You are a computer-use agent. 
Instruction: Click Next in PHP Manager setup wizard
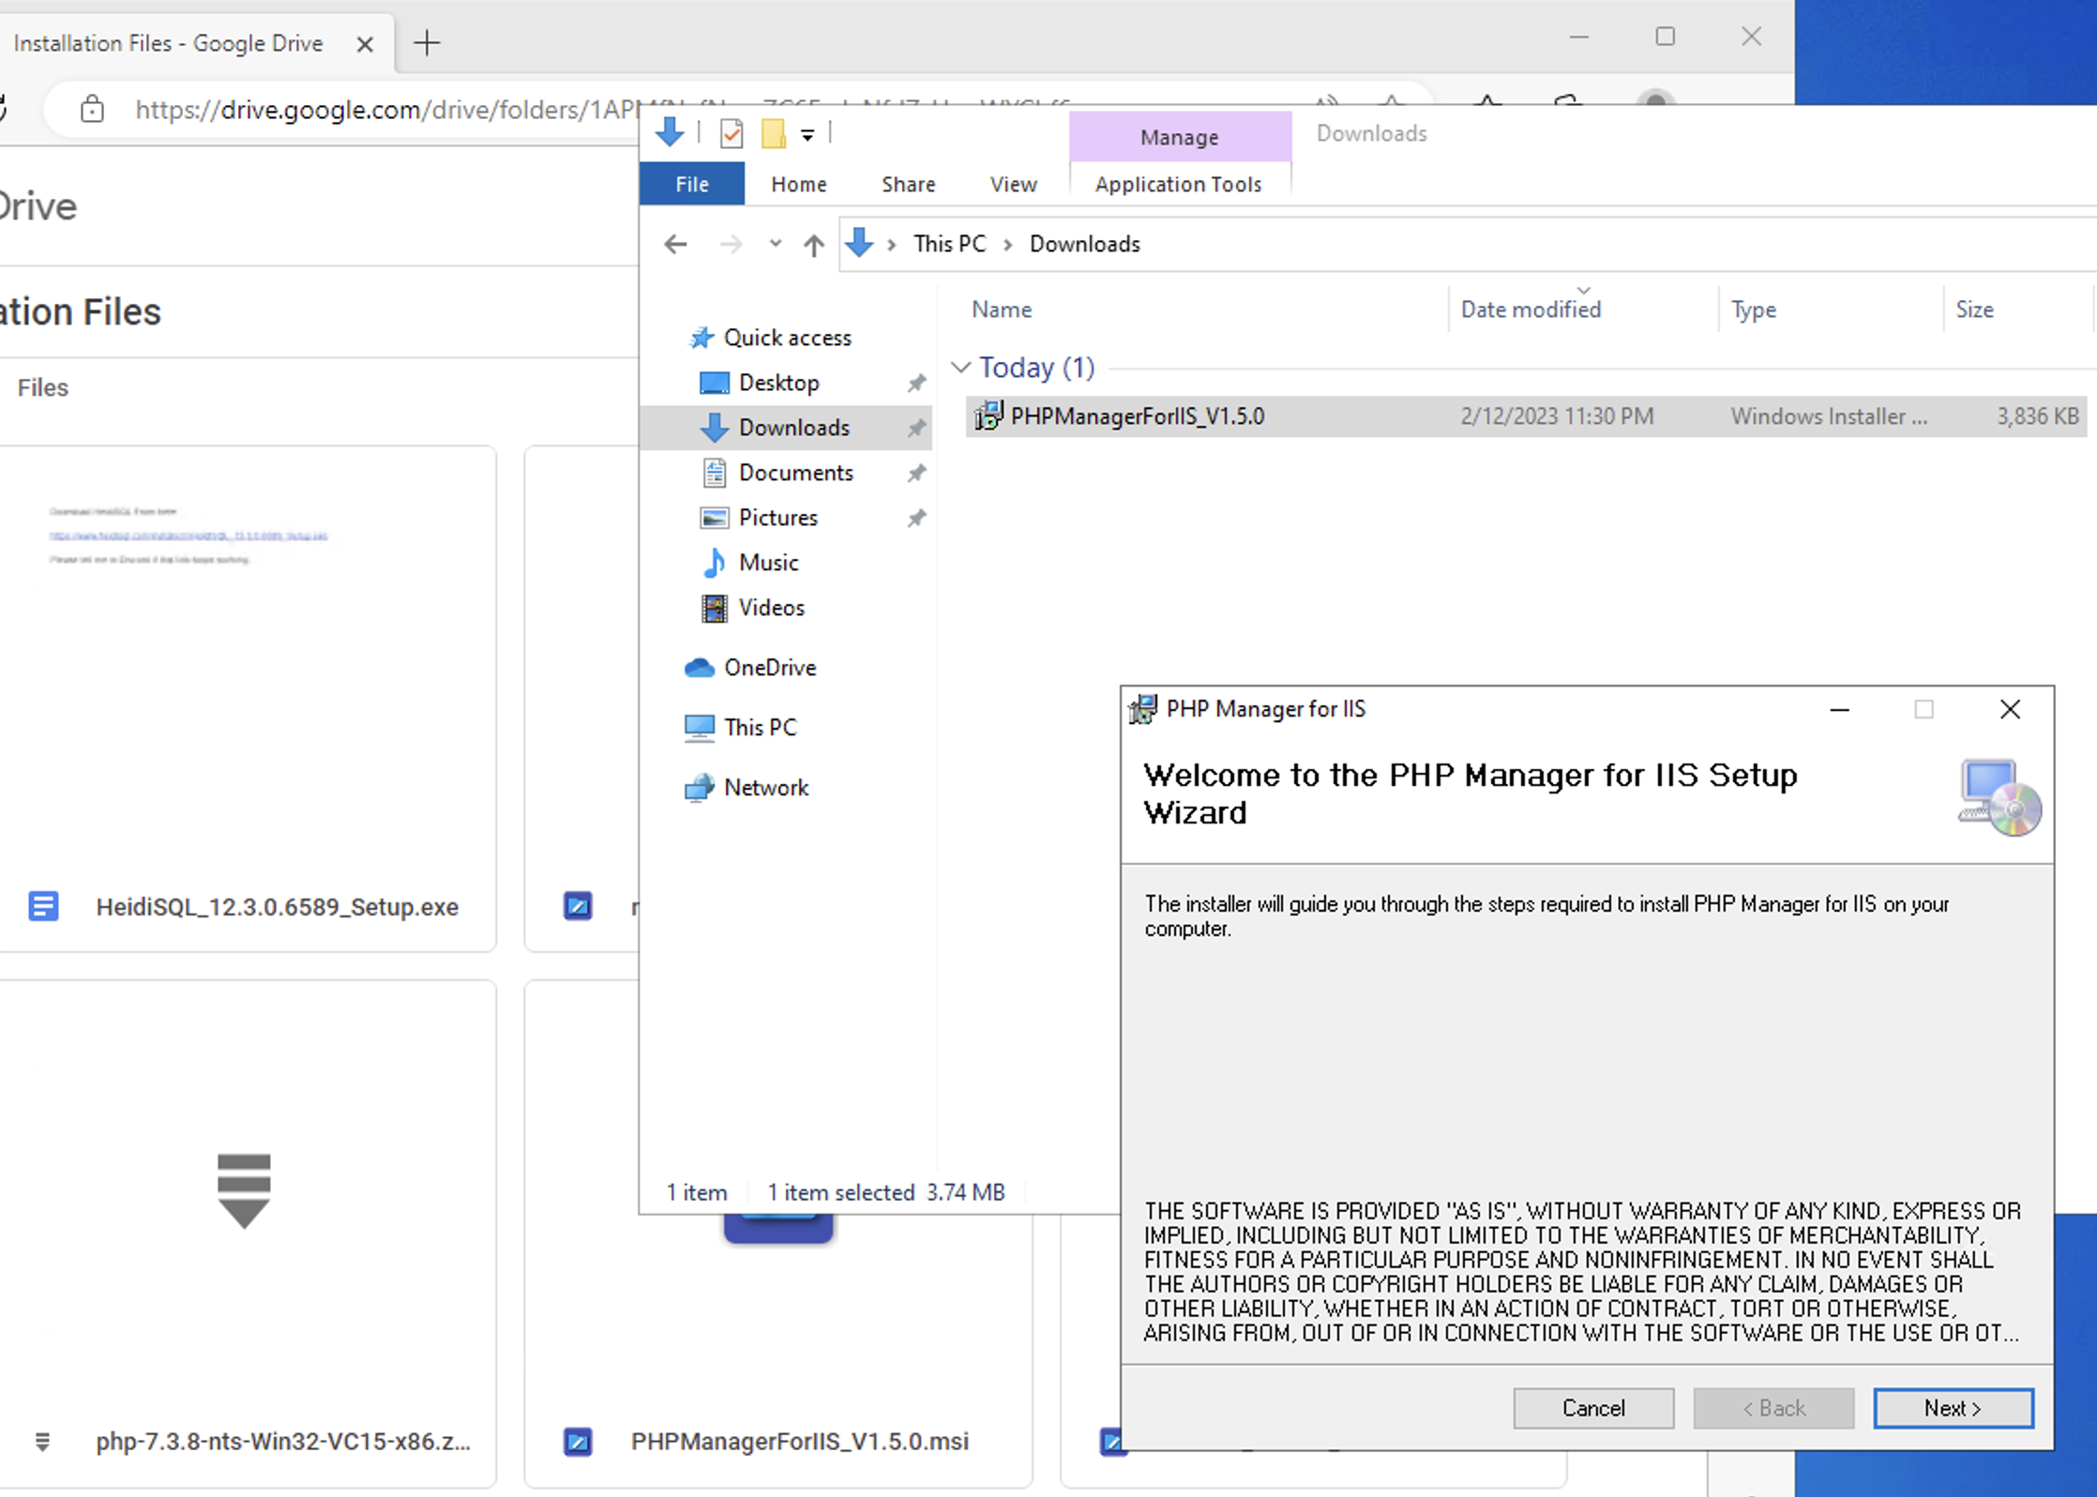[x=1953, y=1408]
